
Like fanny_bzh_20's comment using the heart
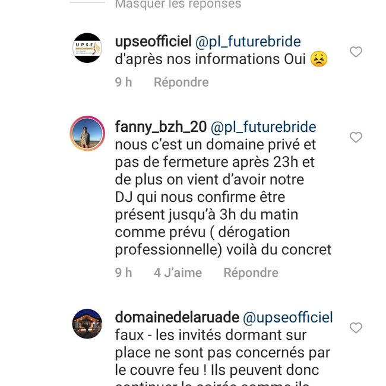tap(356, 137)
